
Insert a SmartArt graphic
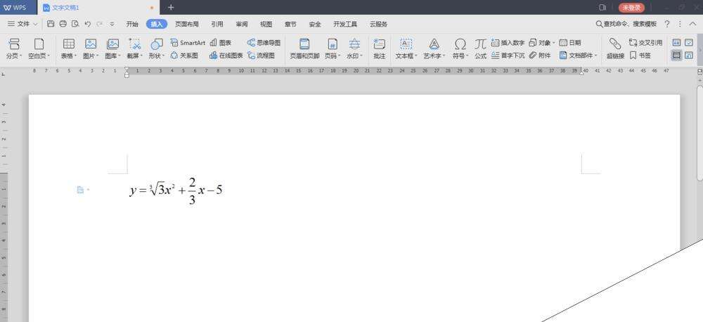pos(188,43)
